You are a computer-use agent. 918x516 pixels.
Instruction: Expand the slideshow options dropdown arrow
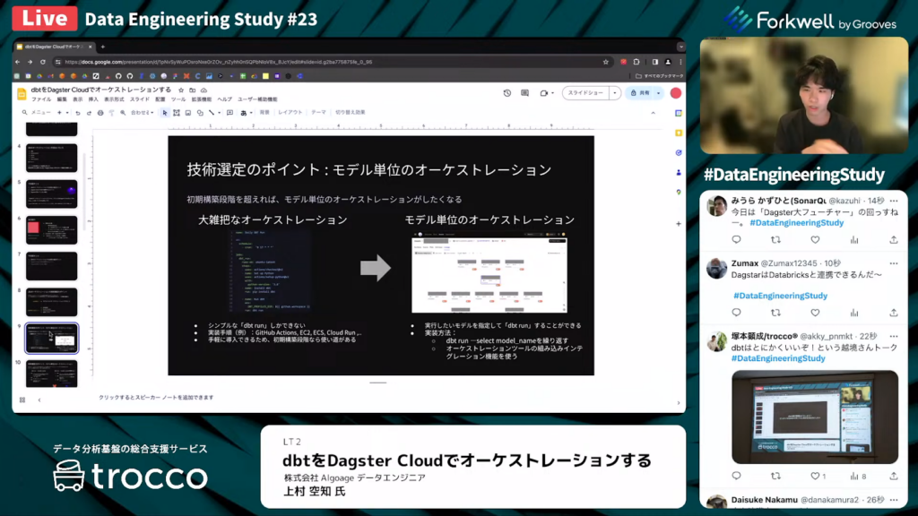[x=614, y=93]
